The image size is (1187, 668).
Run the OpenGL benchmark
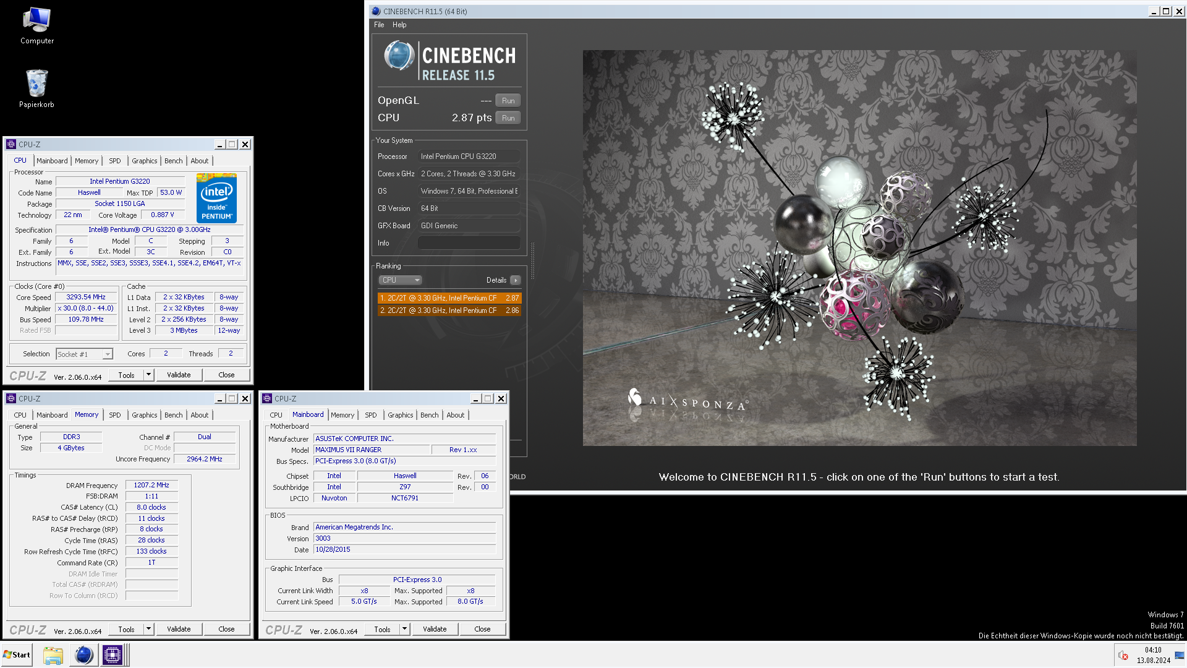pyautogui.click(x=508, y=100)
